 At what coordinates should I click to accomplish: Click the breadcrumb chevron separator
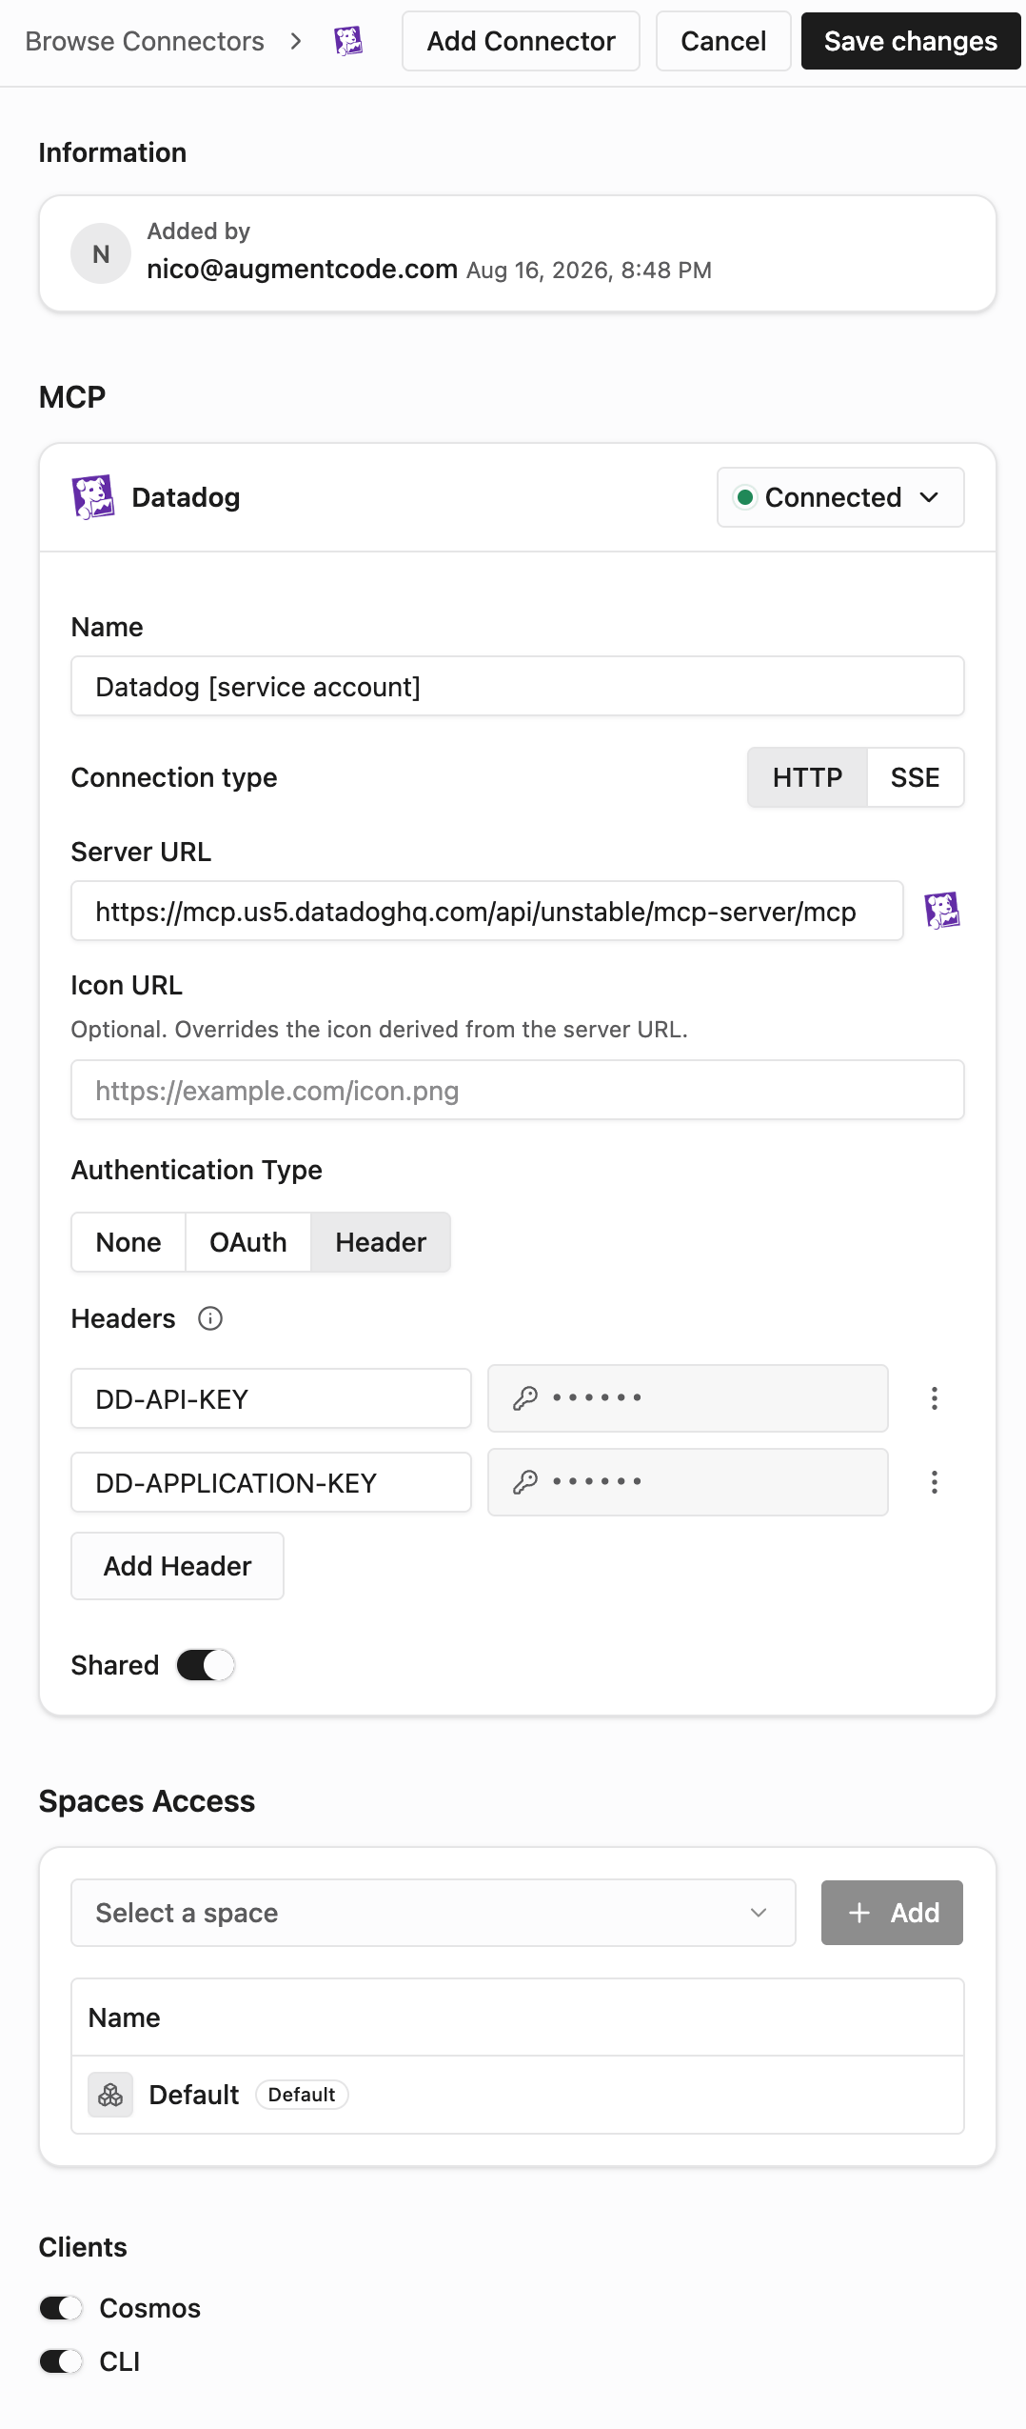[x=296, y=41]
